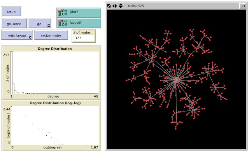Click the horizontal arrows view icon
Image resolution: width=249 pixels, height=152 pixels.
click(x=115, y=6)
